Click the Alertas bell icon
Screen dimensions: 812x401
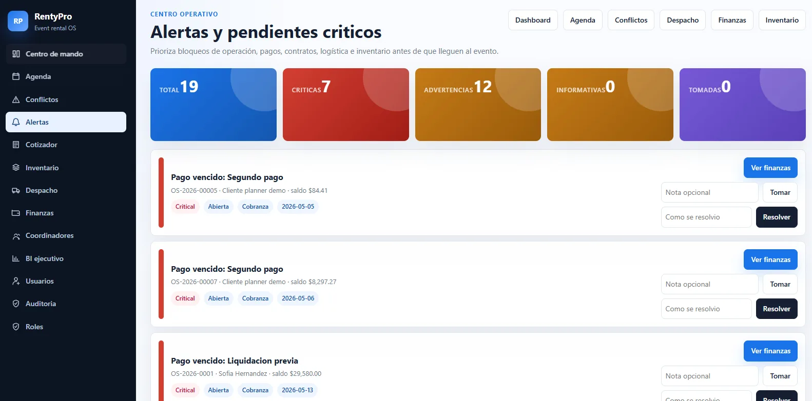point(16,122)
